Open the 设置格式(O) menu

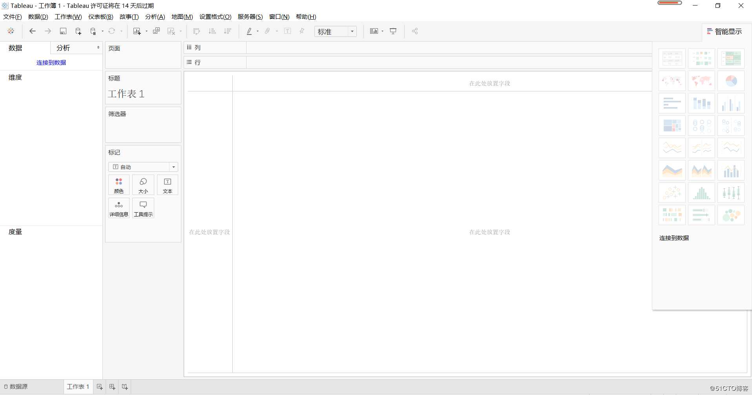215,16
